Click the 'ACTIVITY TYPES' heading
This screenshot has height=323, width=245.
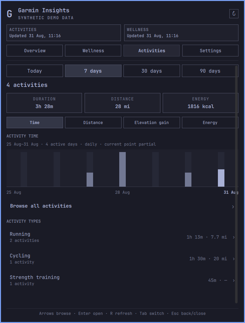[x=24, y=221]
